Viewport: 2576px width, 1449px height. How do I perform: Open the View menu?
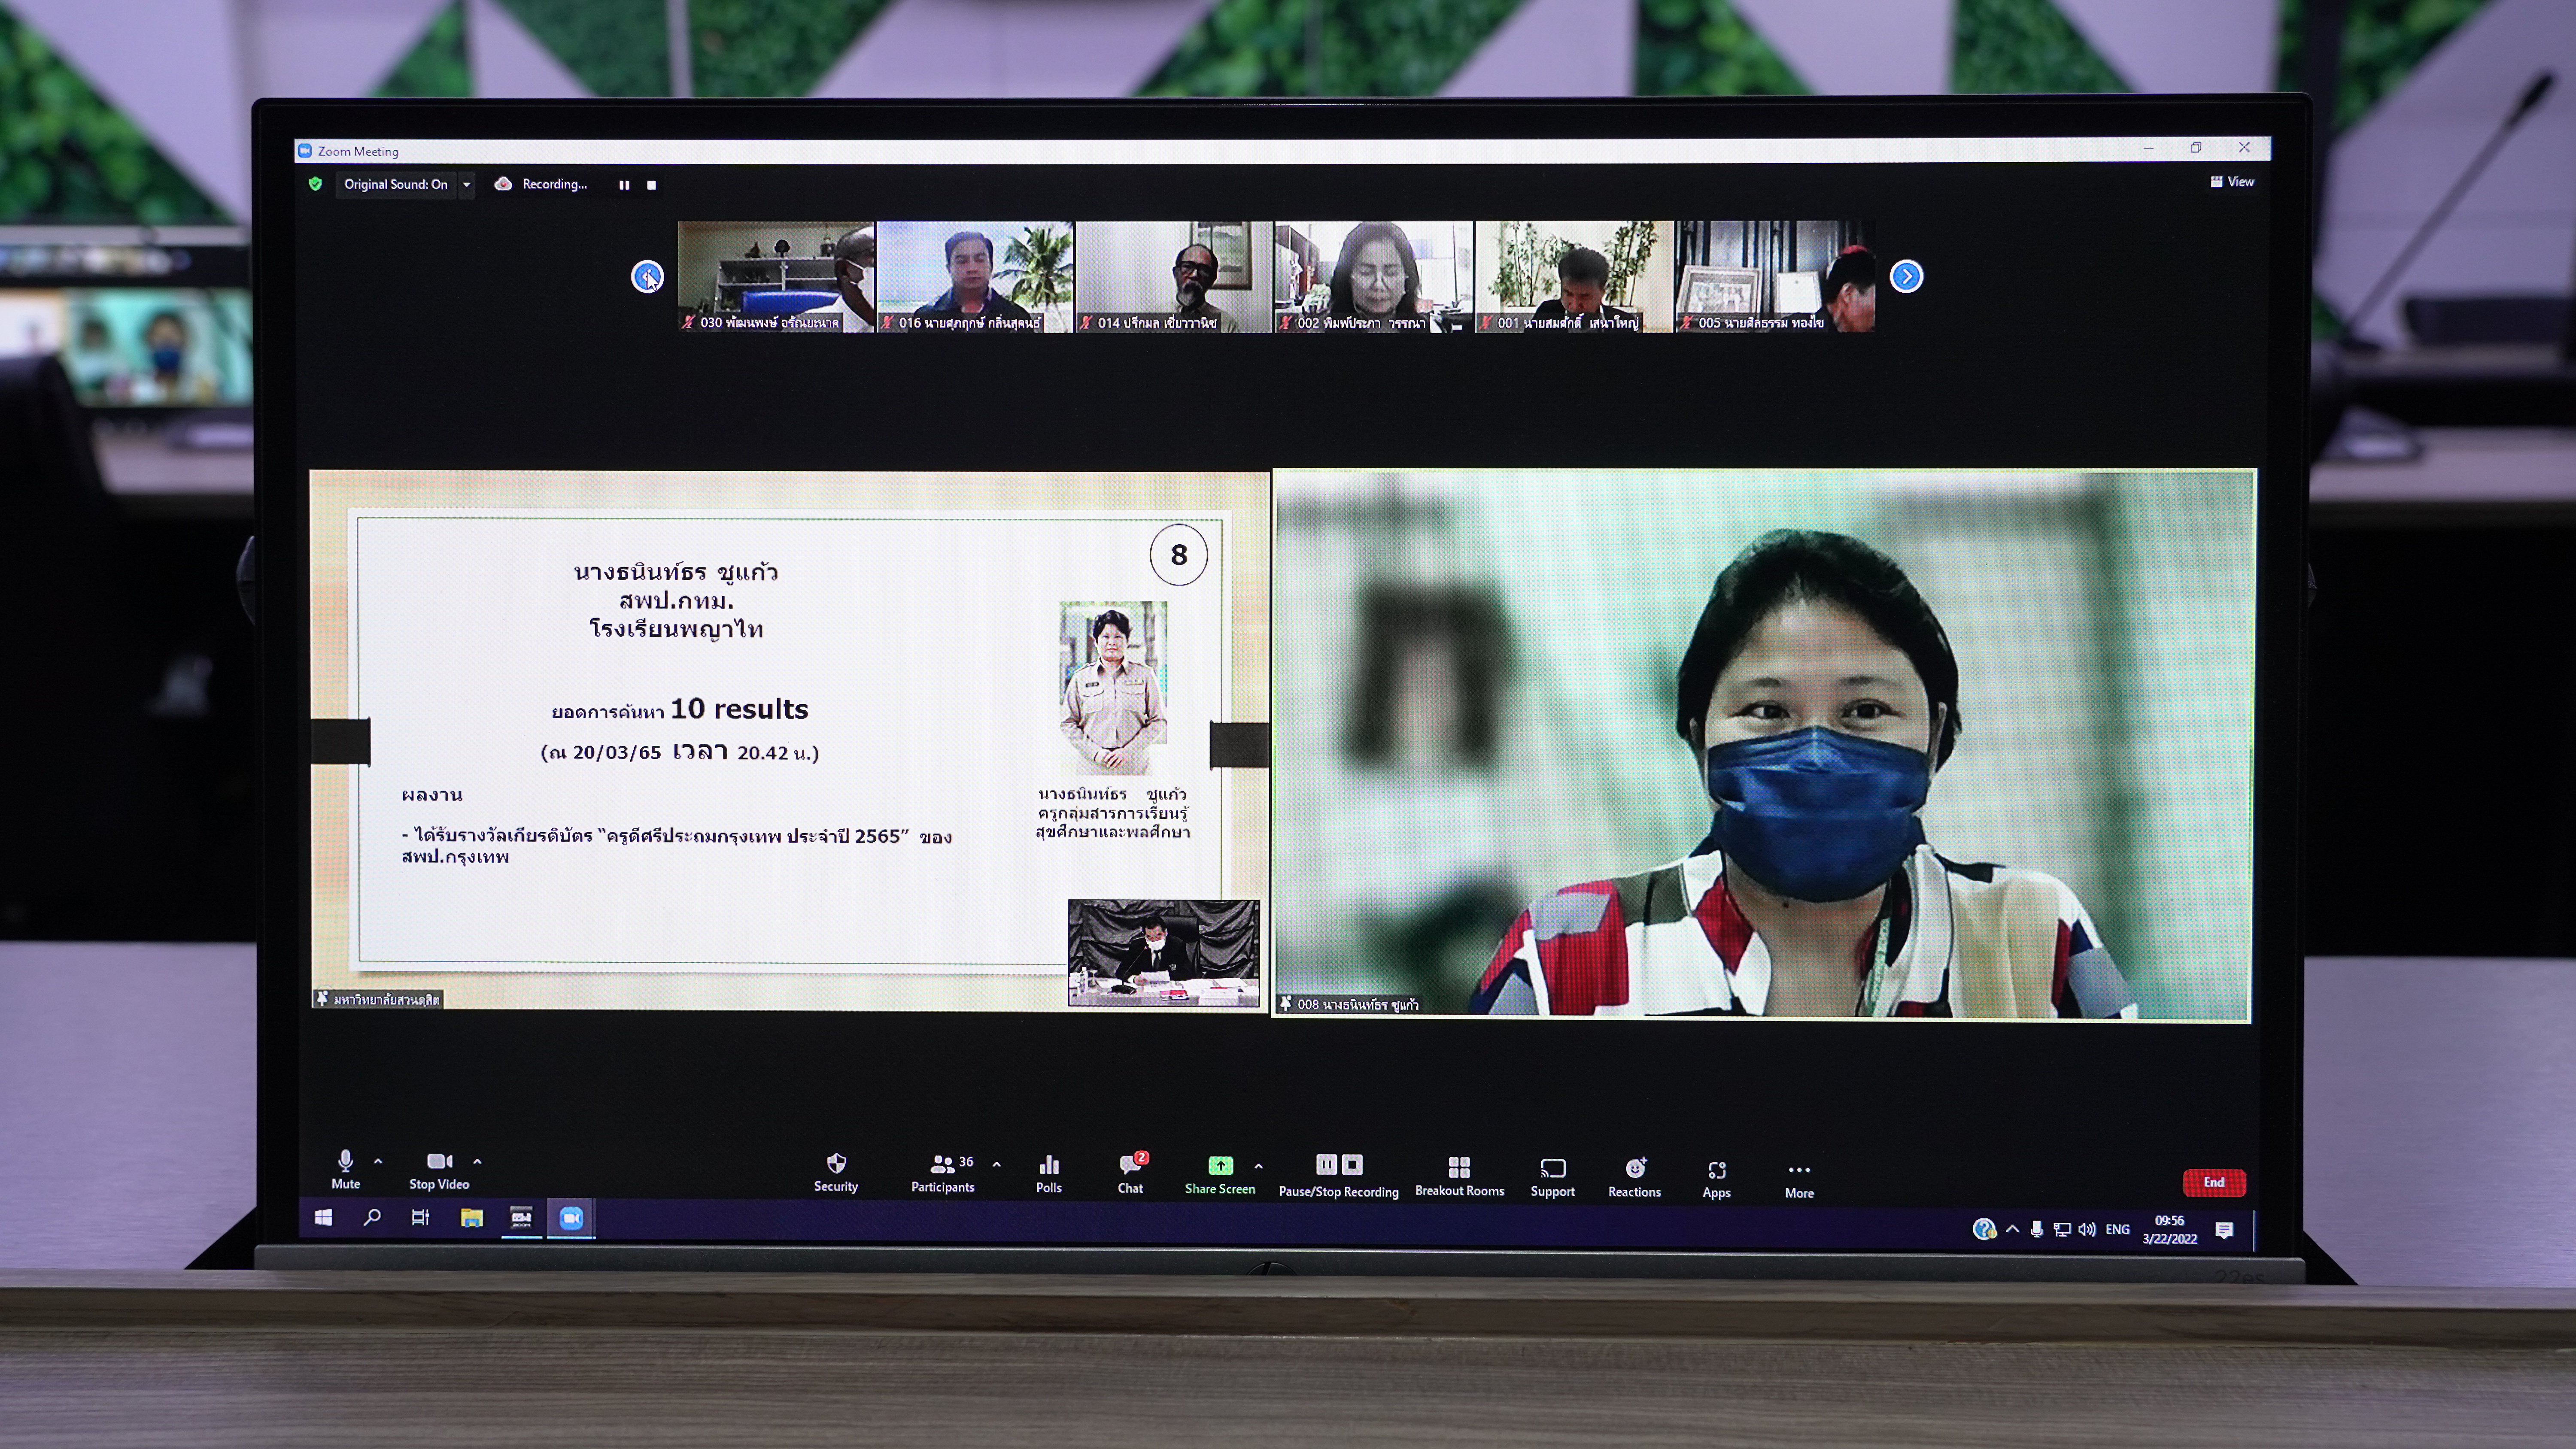click(2232, 182)
